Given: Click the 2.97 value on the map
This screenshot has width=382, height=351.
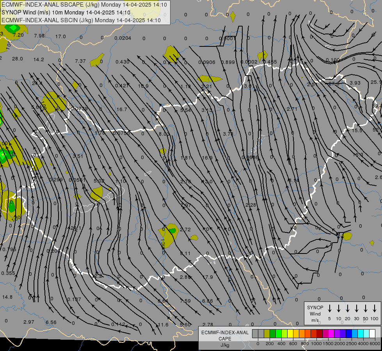Looking at the screenshot, I should pos(29,322).
